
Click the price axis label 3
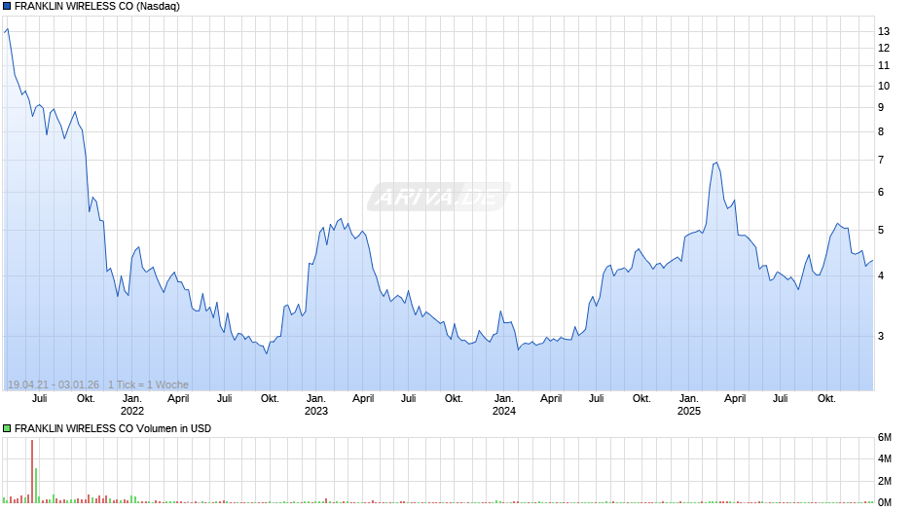click(881, 336)
